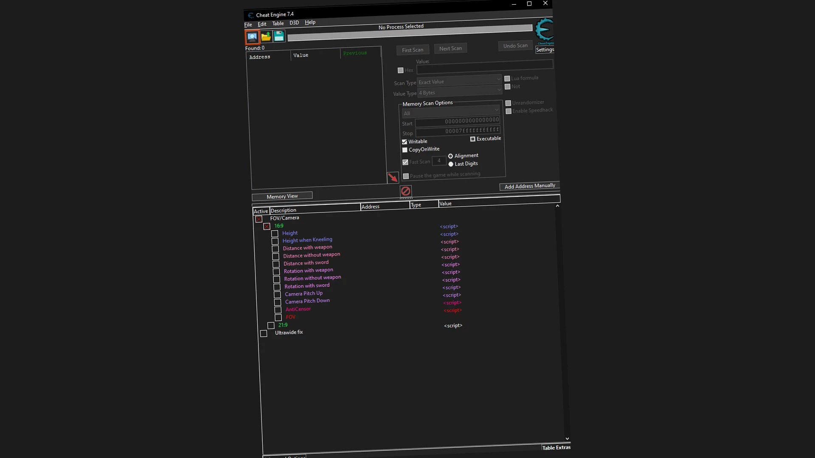This screenshot has height=458, width=815.
Task: Toggle the Fast Scan checkbox
Action: [x=405, y=162]
